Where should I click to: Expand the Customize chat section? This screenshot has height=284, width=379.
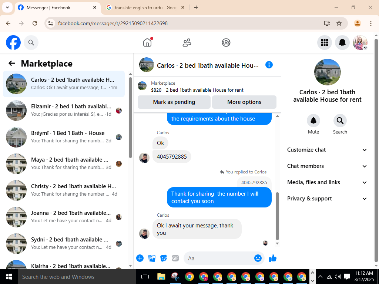[x=327, y=150]
